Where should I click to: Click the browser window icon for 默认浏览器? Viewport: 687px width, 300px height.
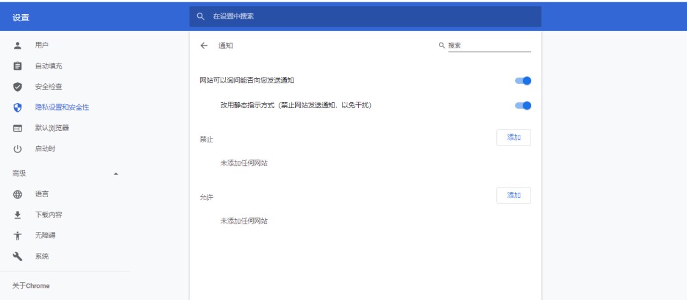pyautogui.click(x=18, y=128)
